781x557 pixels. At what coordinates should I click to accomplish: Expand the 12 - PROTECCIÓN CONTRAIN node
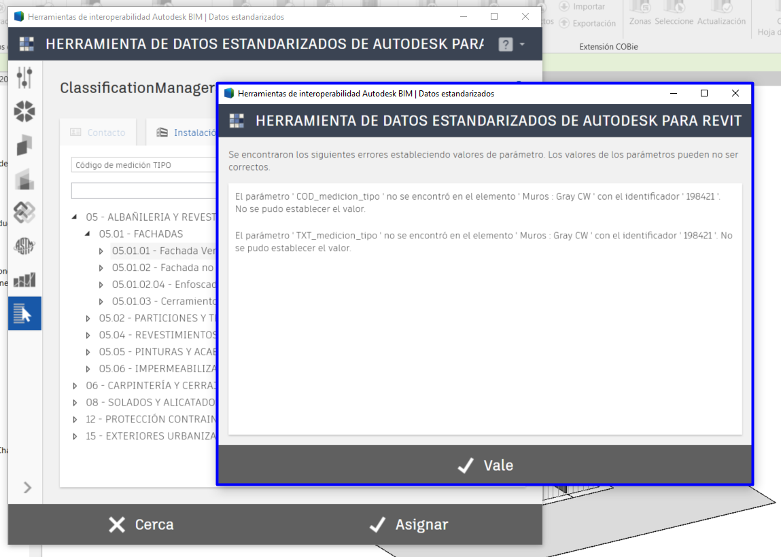75,419
